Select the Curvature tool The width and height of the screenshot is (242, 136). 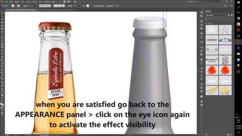click(2, 29)
